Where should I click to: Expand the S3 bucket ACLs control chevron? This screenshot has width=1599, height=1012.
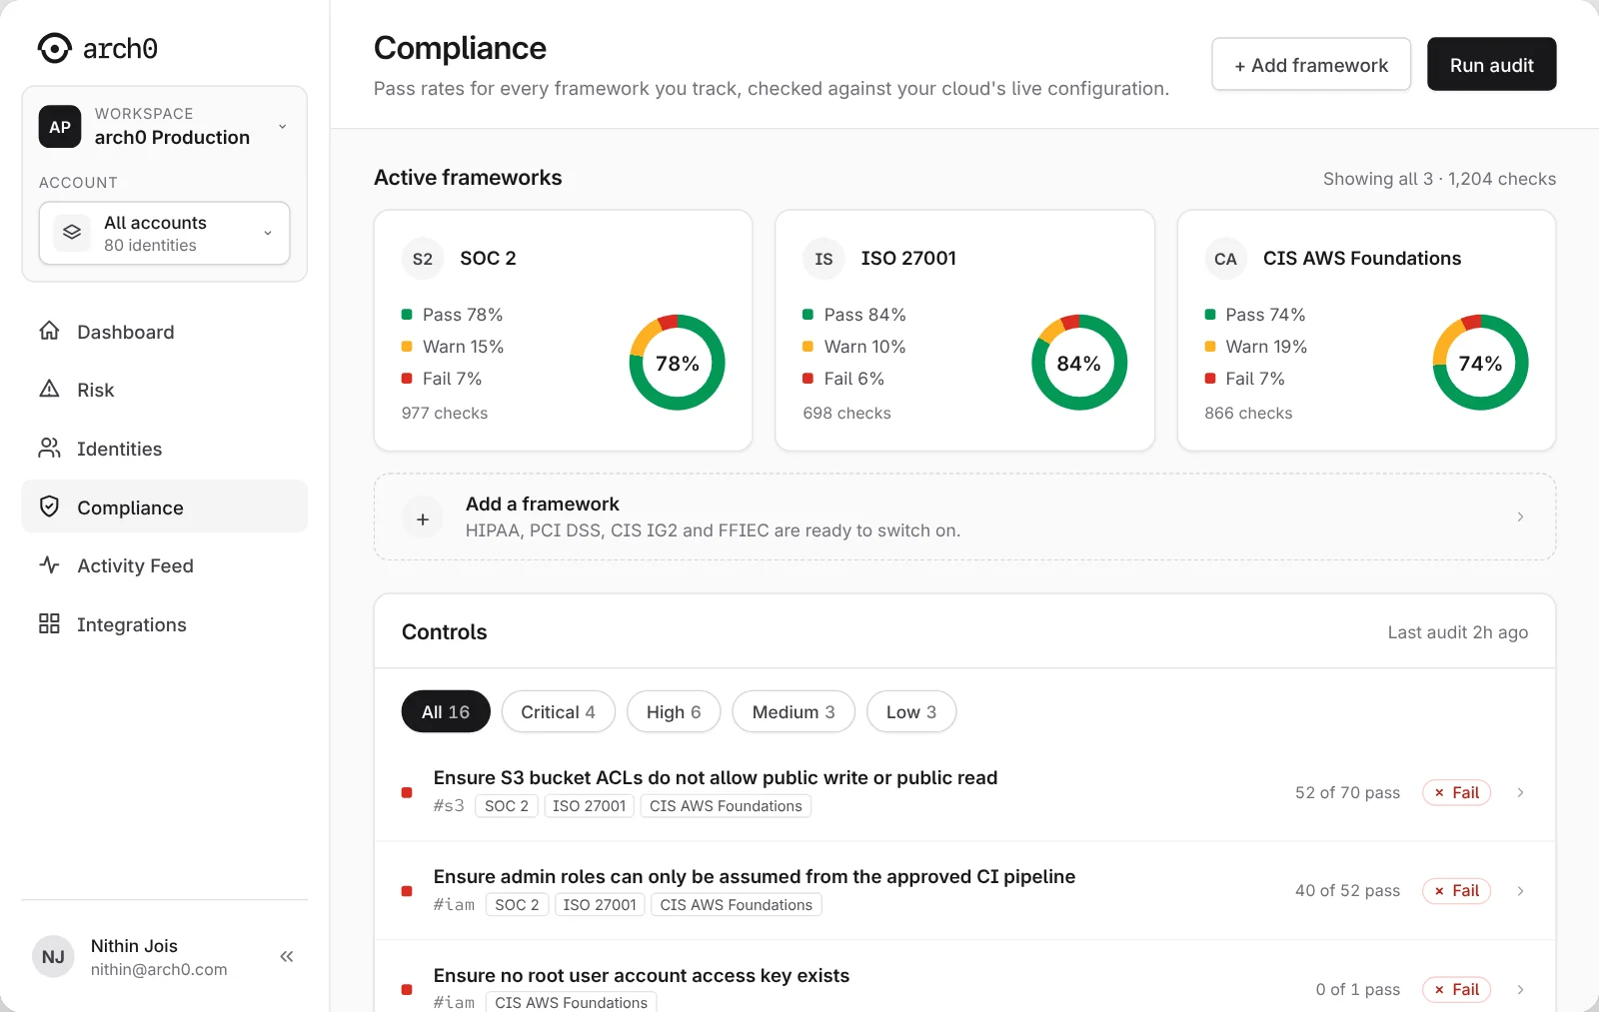(x=1520, y=792)
